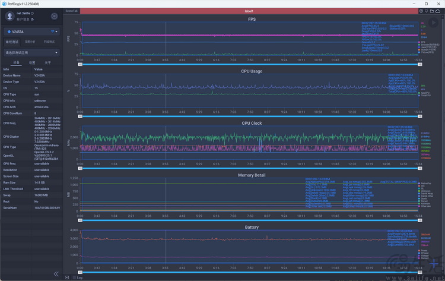This screenshot has height=281, width=445.
Task: Click the round play button near FPS chart
Action: point(433,23)
